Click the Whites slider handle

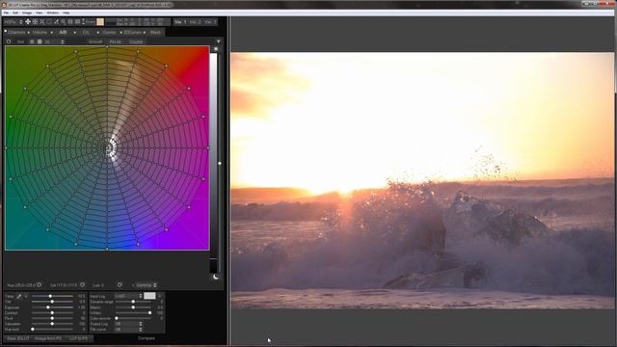pyautogui.click(x=149, y=312)
